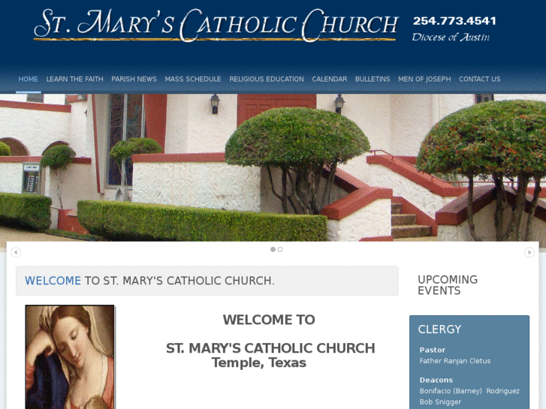Click the Clergy panel heading

point(439,329)
